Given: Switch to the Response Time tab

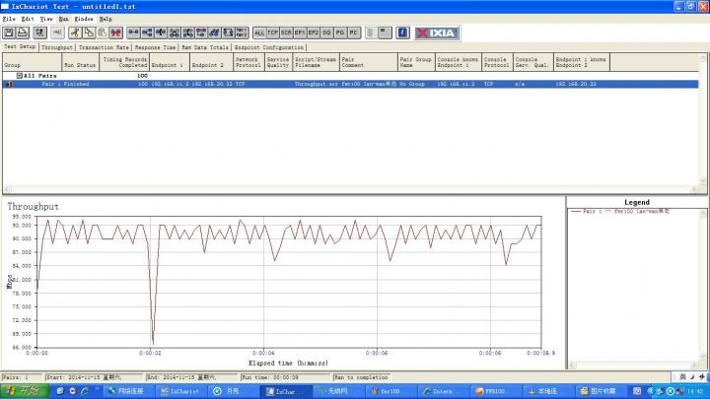Looking at the screenshot, I should (155, 47).
